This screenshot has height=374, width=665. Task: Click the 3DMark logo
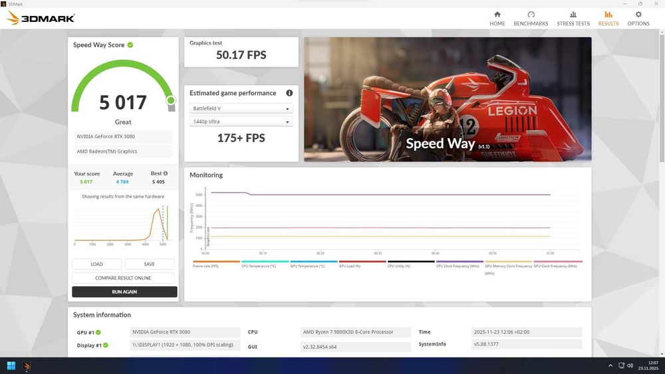(x=41, y=18)
